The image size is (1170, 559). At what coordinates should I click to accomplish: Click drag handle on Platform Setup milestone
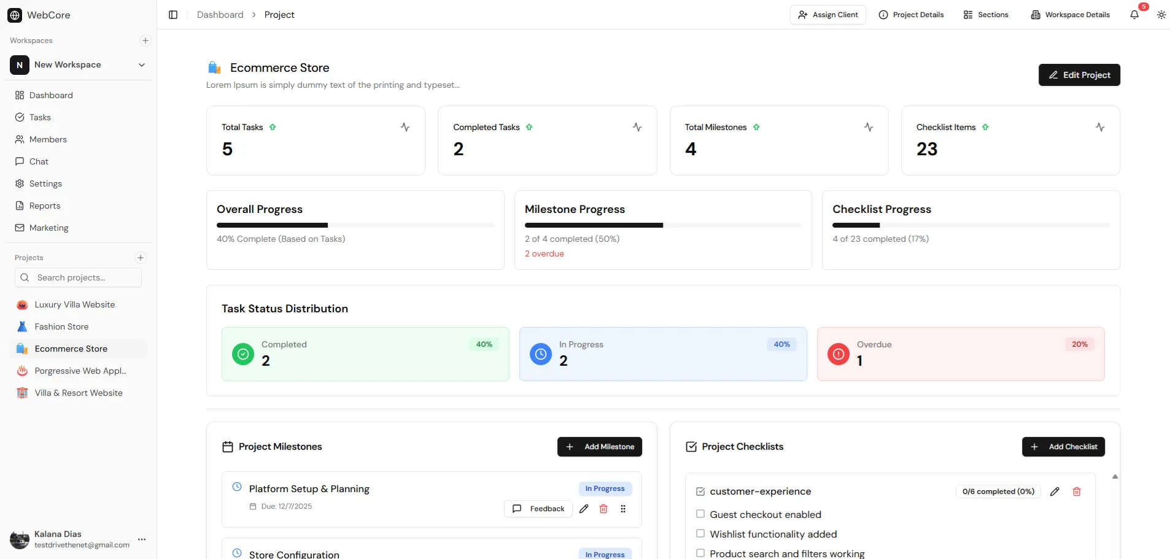(623, 509)
